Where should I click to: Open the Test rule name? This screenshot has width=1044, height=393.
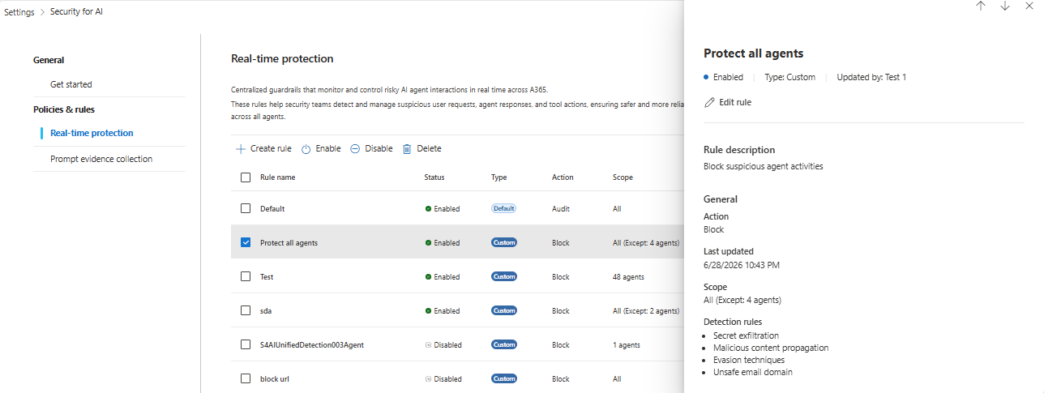267,276
